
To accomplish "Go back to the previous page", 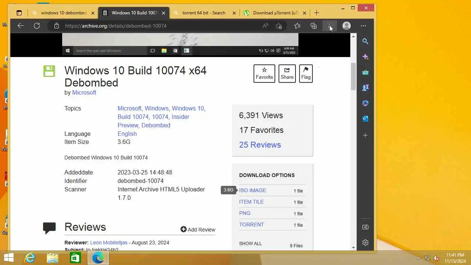I will tap(21, 26).
